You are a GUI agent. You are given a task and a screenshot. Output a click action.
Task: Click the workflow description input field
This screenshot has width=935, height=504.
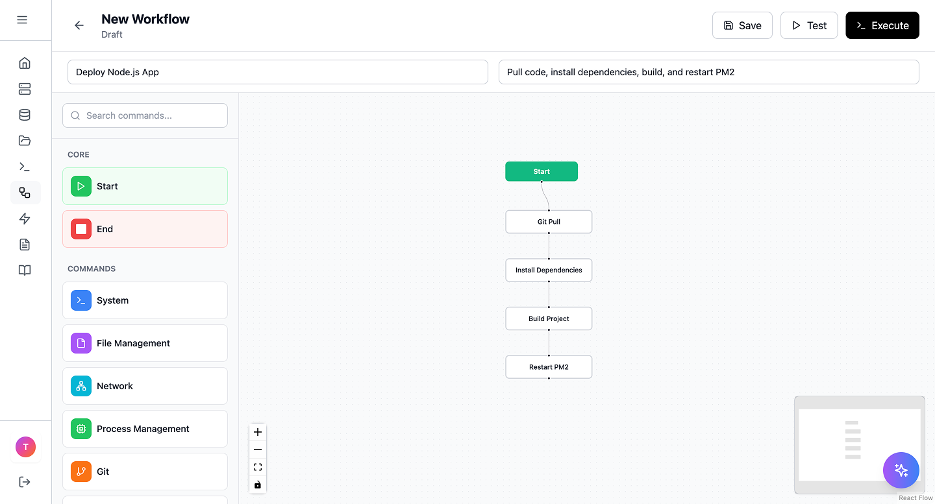point(708,72)
